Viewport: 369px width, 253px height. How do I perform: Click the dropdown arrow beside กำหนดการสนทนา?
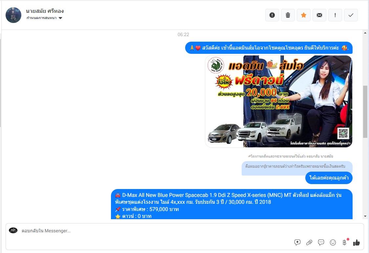point(60,18)
